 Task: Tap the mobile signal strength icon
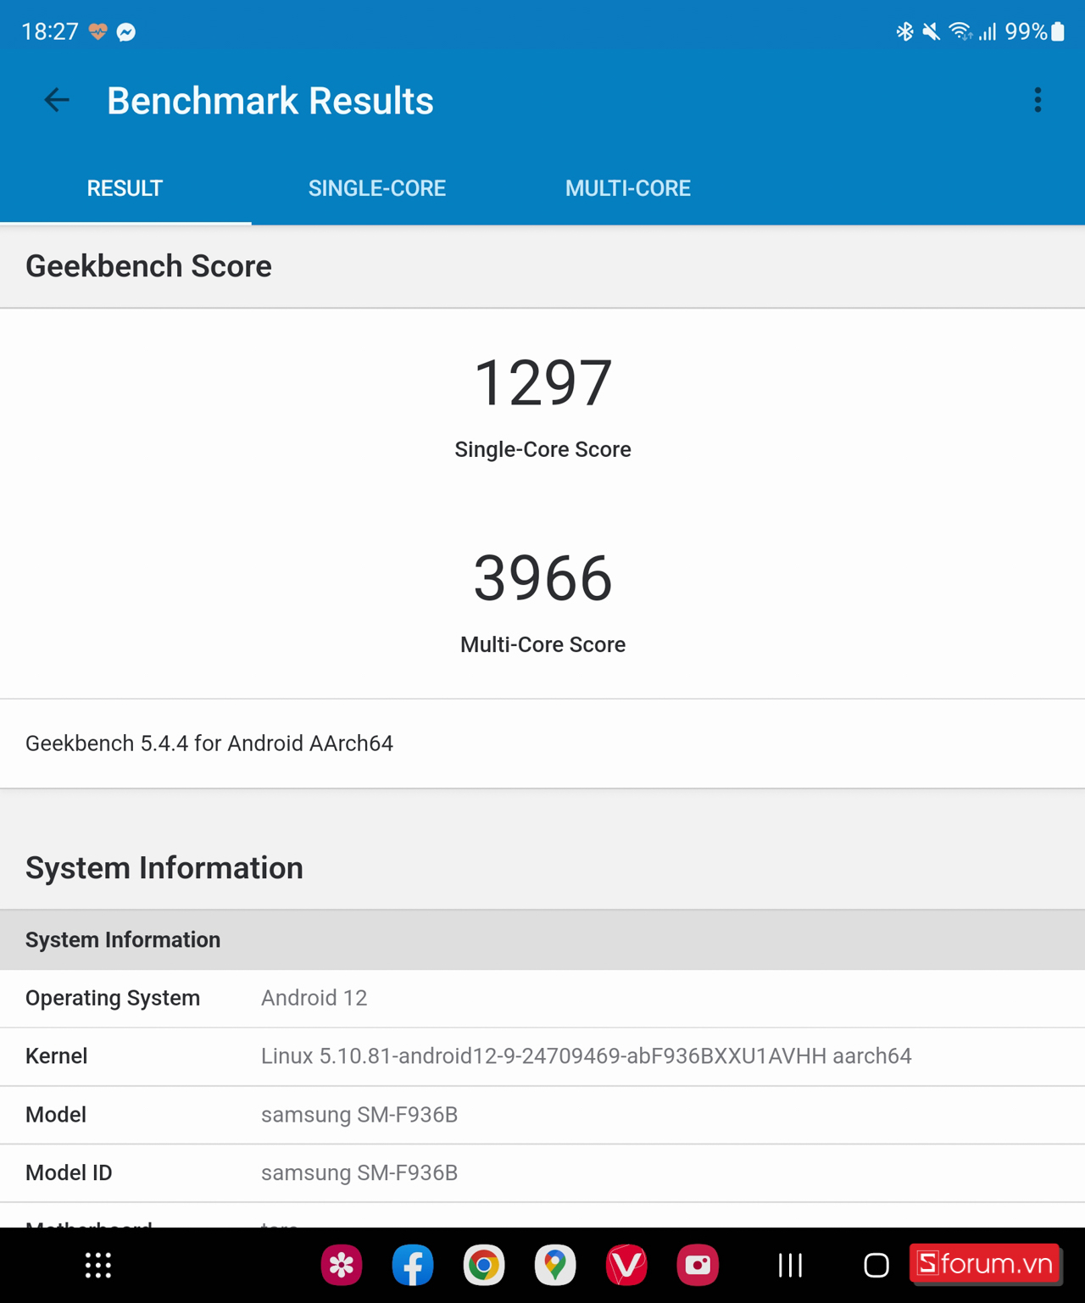click(x=988, y=32)
